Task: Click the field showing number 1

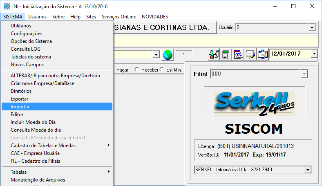Action: pos(184,55)
